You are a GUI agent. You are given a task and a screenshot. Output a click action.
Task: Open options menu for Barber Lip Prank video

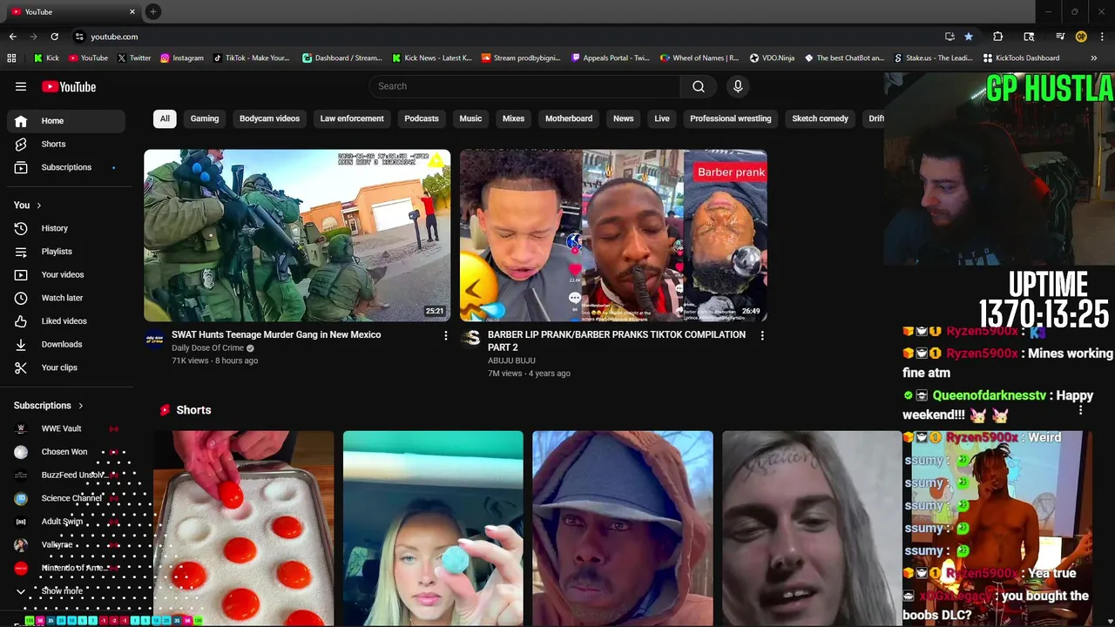pyautogui.click(x=762, y=335)
